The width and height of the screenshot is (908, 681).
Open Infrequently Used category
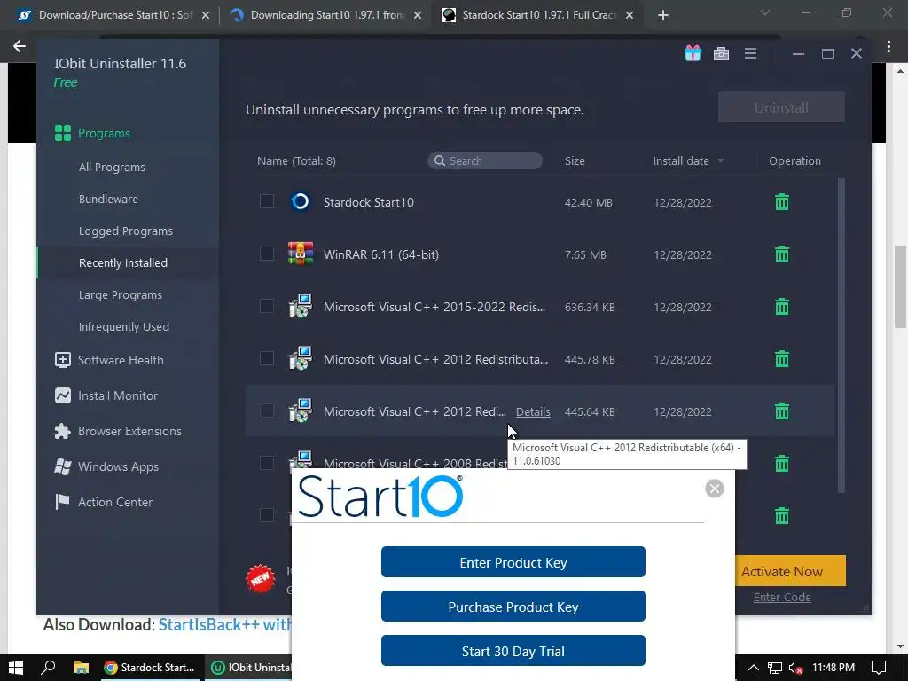point(124,326)
